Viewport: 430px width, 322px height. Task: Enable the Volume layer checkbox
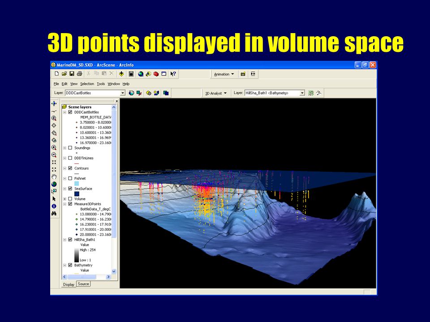[x=70, y=199]
